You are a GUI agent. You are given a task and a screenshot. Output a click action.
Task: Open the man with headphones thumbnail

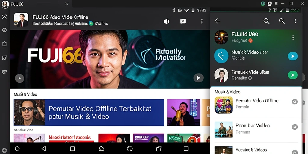[x=29, y=112]
